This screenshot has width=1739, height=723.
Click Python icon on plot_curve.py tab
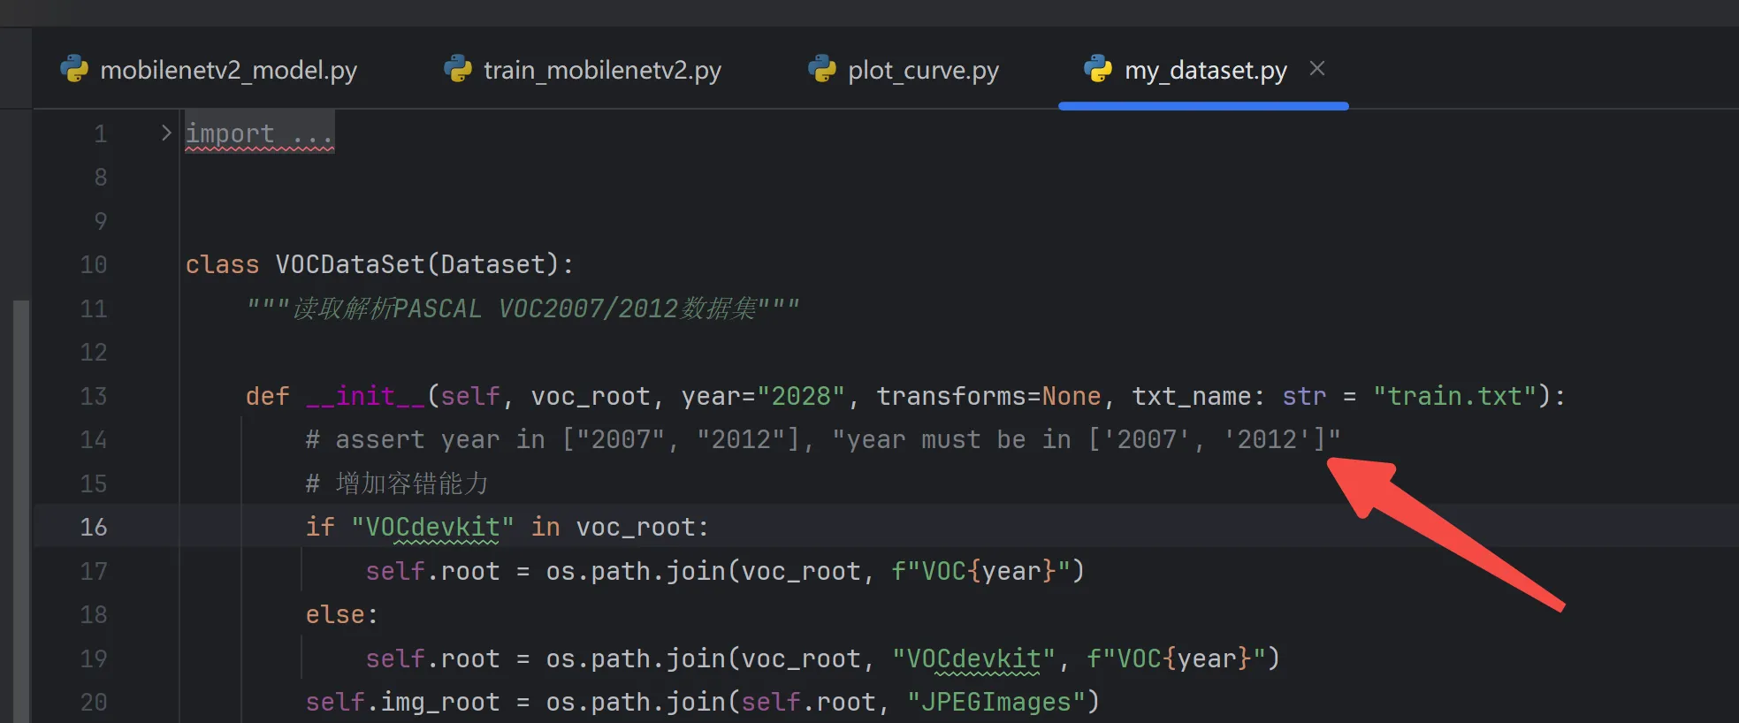pyautogui.click(x=822, y=69)
